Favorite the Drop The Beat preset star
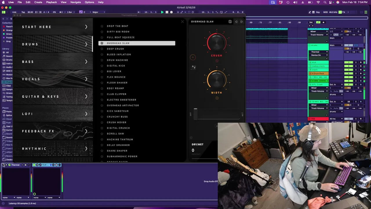Image resolution: width=371 pixels, height=209 pixels. [x=102, y=26]
